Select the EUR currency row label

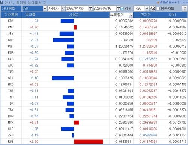point(11,53)
